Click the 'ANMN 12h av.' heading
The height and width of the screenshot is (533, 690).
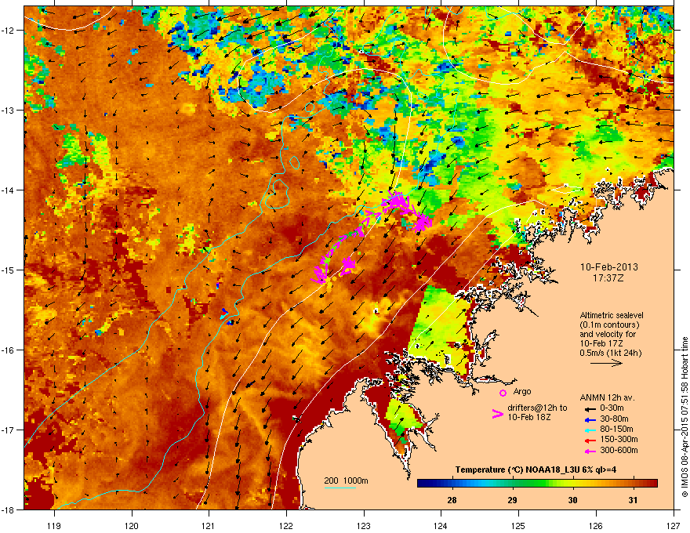click(607, 397)
